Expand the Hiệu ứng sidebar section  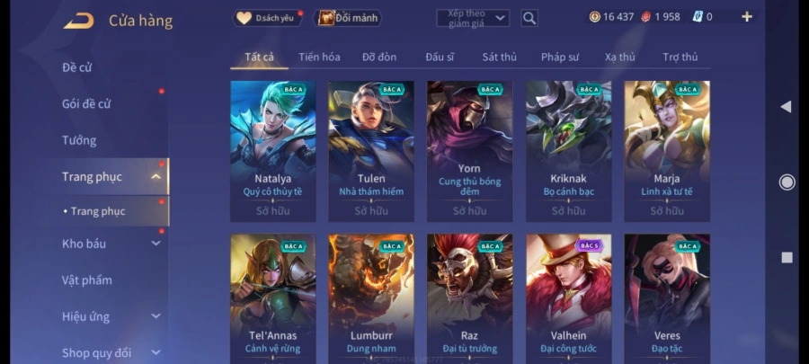[x=156, y=316]
